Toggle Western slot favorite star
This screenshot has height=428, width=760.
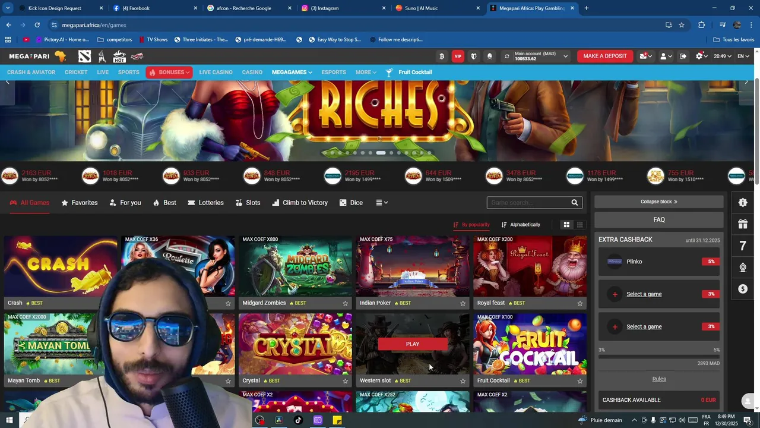click(463, 381)
